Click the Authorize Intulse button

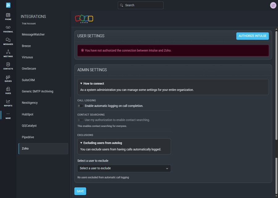[x=252, y=36]
